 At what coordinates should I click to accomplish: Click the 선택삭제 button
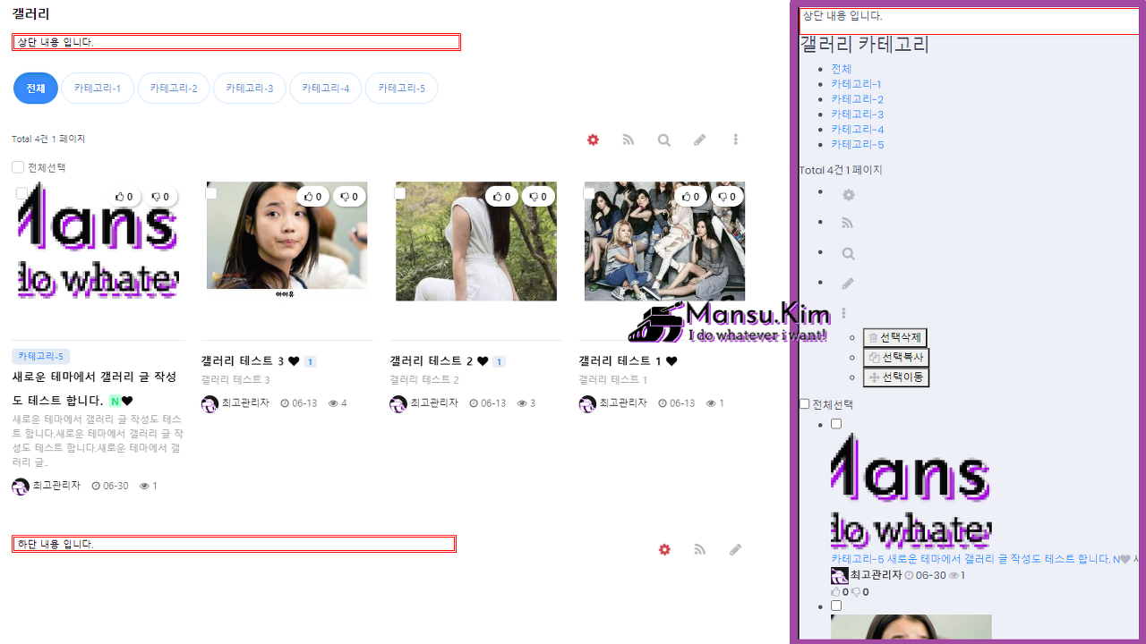(x=894, y=337)
